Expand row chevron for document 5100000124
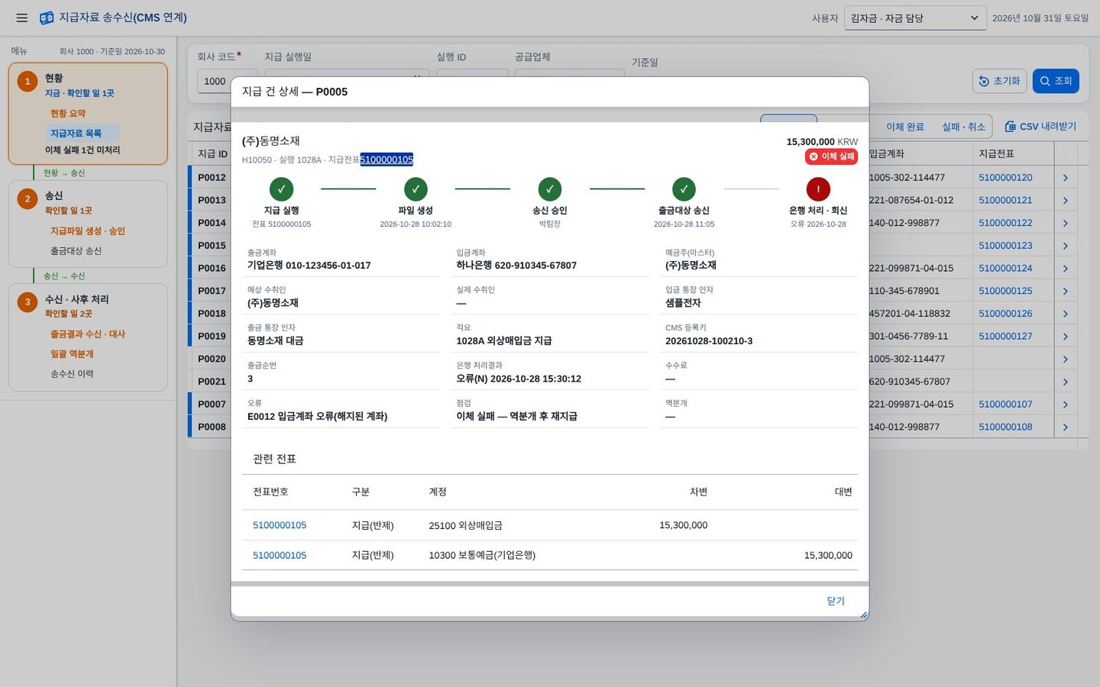This screenshot has height=687, width=1100. click(x=1065, y=269)
